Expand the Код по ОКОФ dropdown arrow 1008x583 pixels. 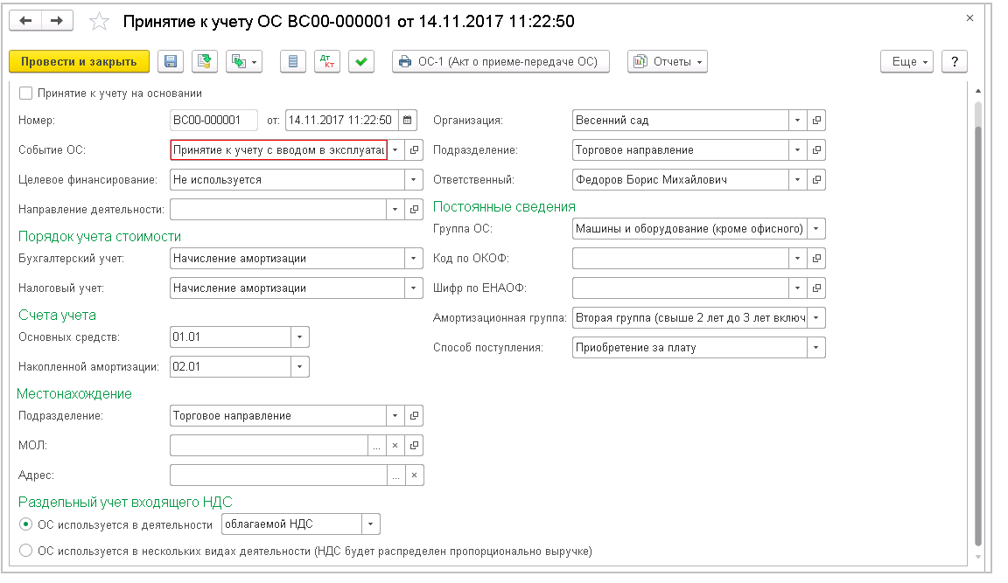798,258
